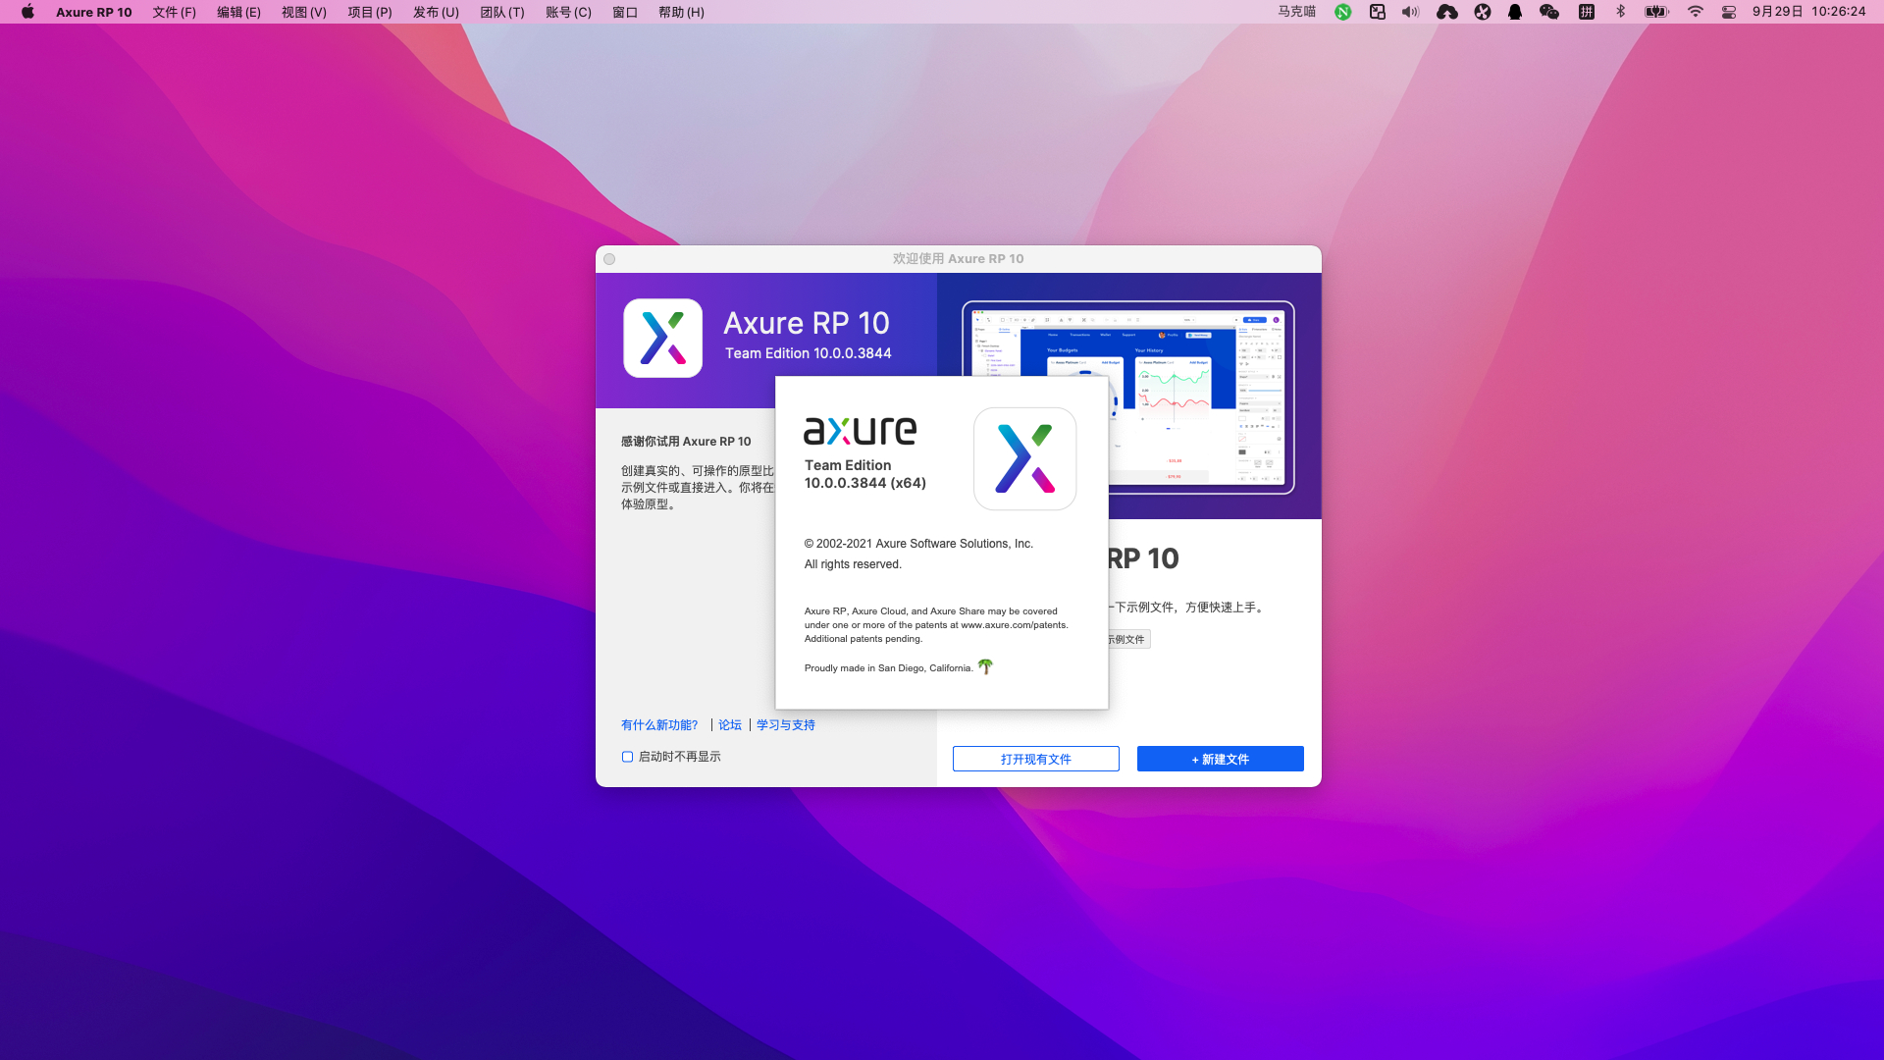Open the volume control icon
This screenshot has width=1884, height=1060.
pyautogui.click(x=1411, y=12)
